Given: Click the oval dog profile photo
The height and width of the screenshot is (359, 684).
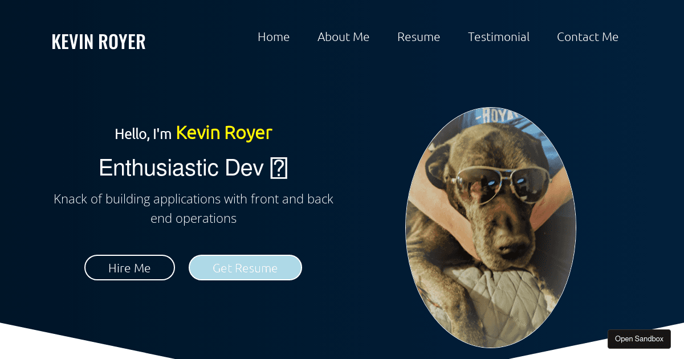Looking at the screenshot, I should pyautogui.click(x=491, y=227).
